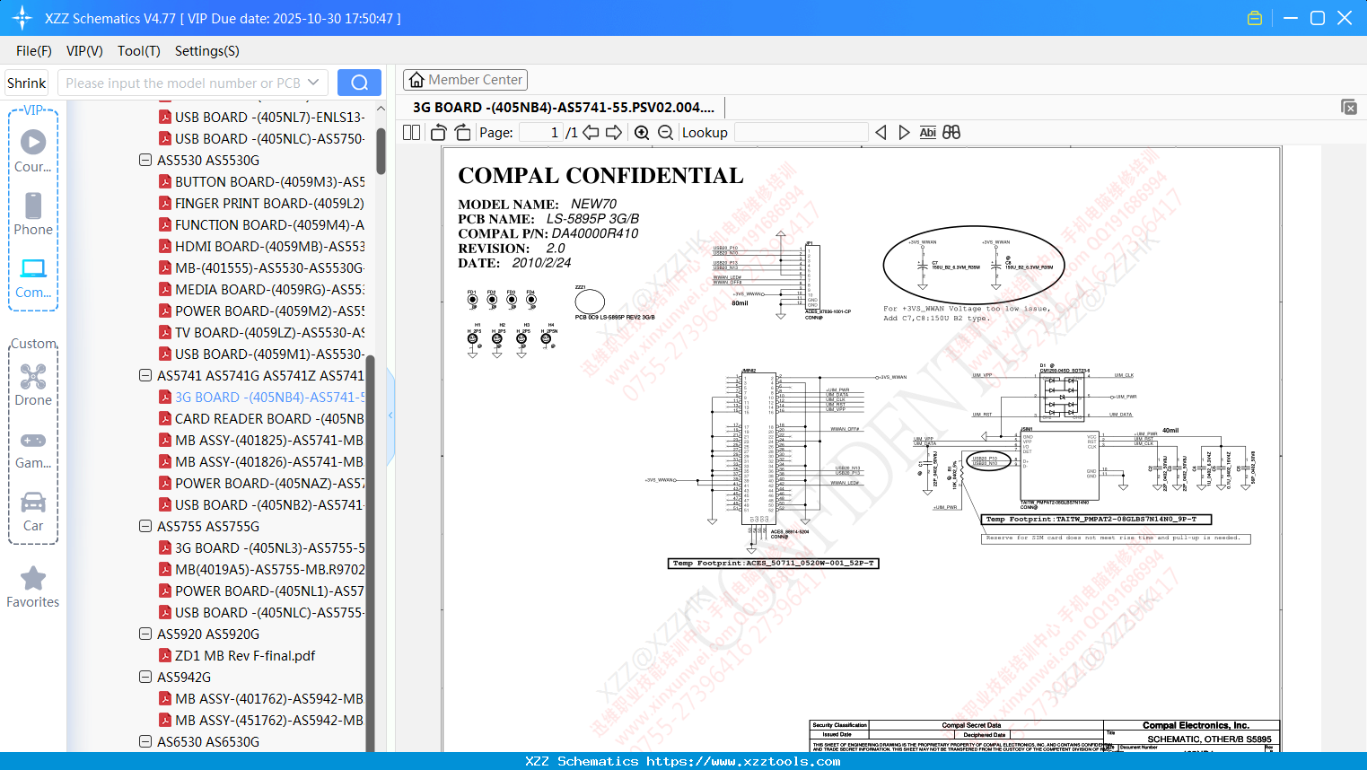The width and height of the screenshot is (1367, 770).
Task: Open MB -(401555)-AS5530-AS5530G file
Action: tap(262, 267)
